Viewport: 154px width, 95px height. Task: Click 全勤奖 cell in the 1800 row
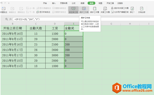point(74,66)
